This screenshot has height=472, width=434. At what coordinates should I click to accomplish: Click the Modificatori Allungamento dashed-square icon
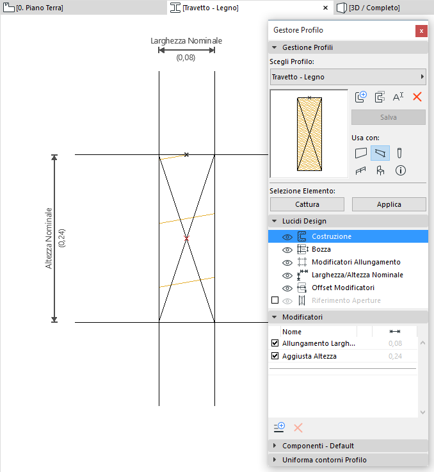302,262
